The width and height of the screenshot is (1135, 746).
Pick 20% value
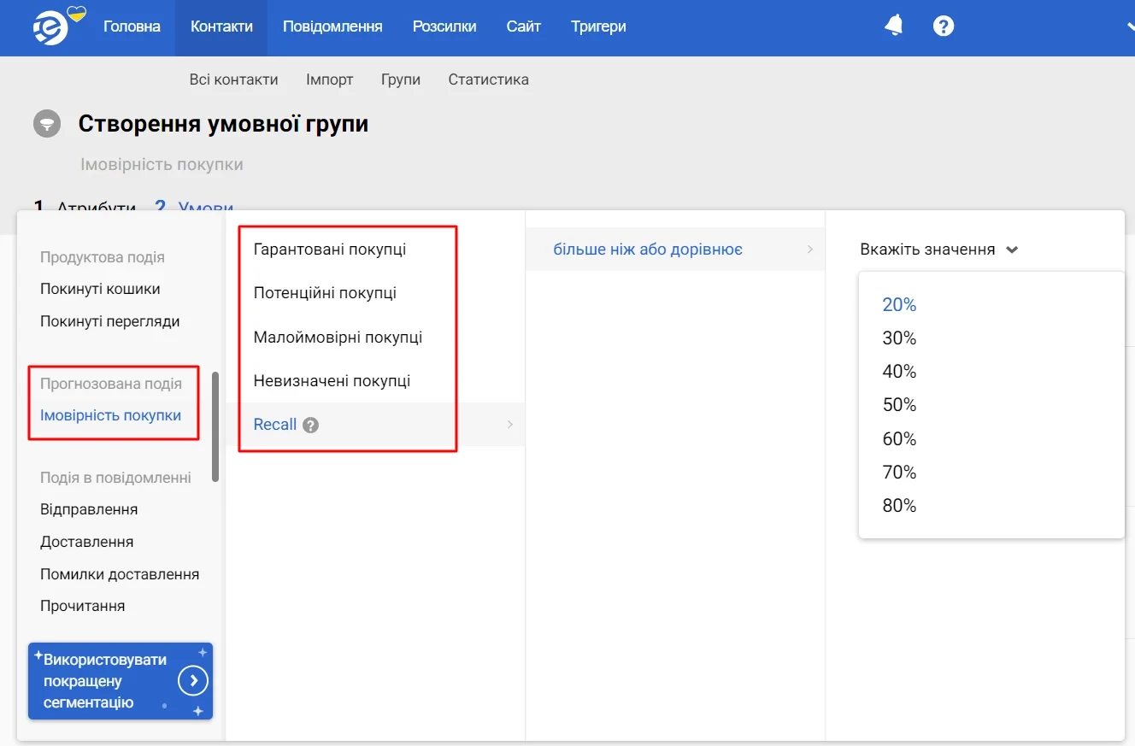[899, 305]
